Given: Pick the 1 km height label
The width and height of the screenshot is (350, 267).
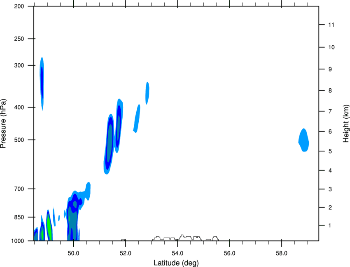Looking at the screenshot, I should coord(330,226).
